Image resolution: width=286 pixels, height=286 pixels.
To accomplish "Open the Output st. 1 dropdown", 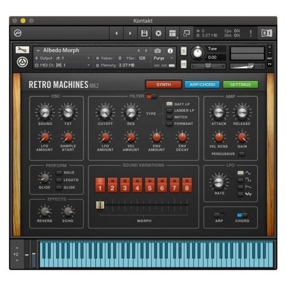I will 62,58.
